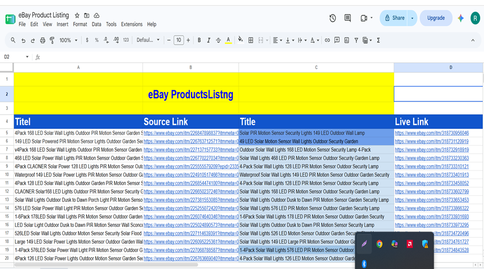Open live link ending 318730956046
Screen dimensions: 484x269
coord(431,133)
